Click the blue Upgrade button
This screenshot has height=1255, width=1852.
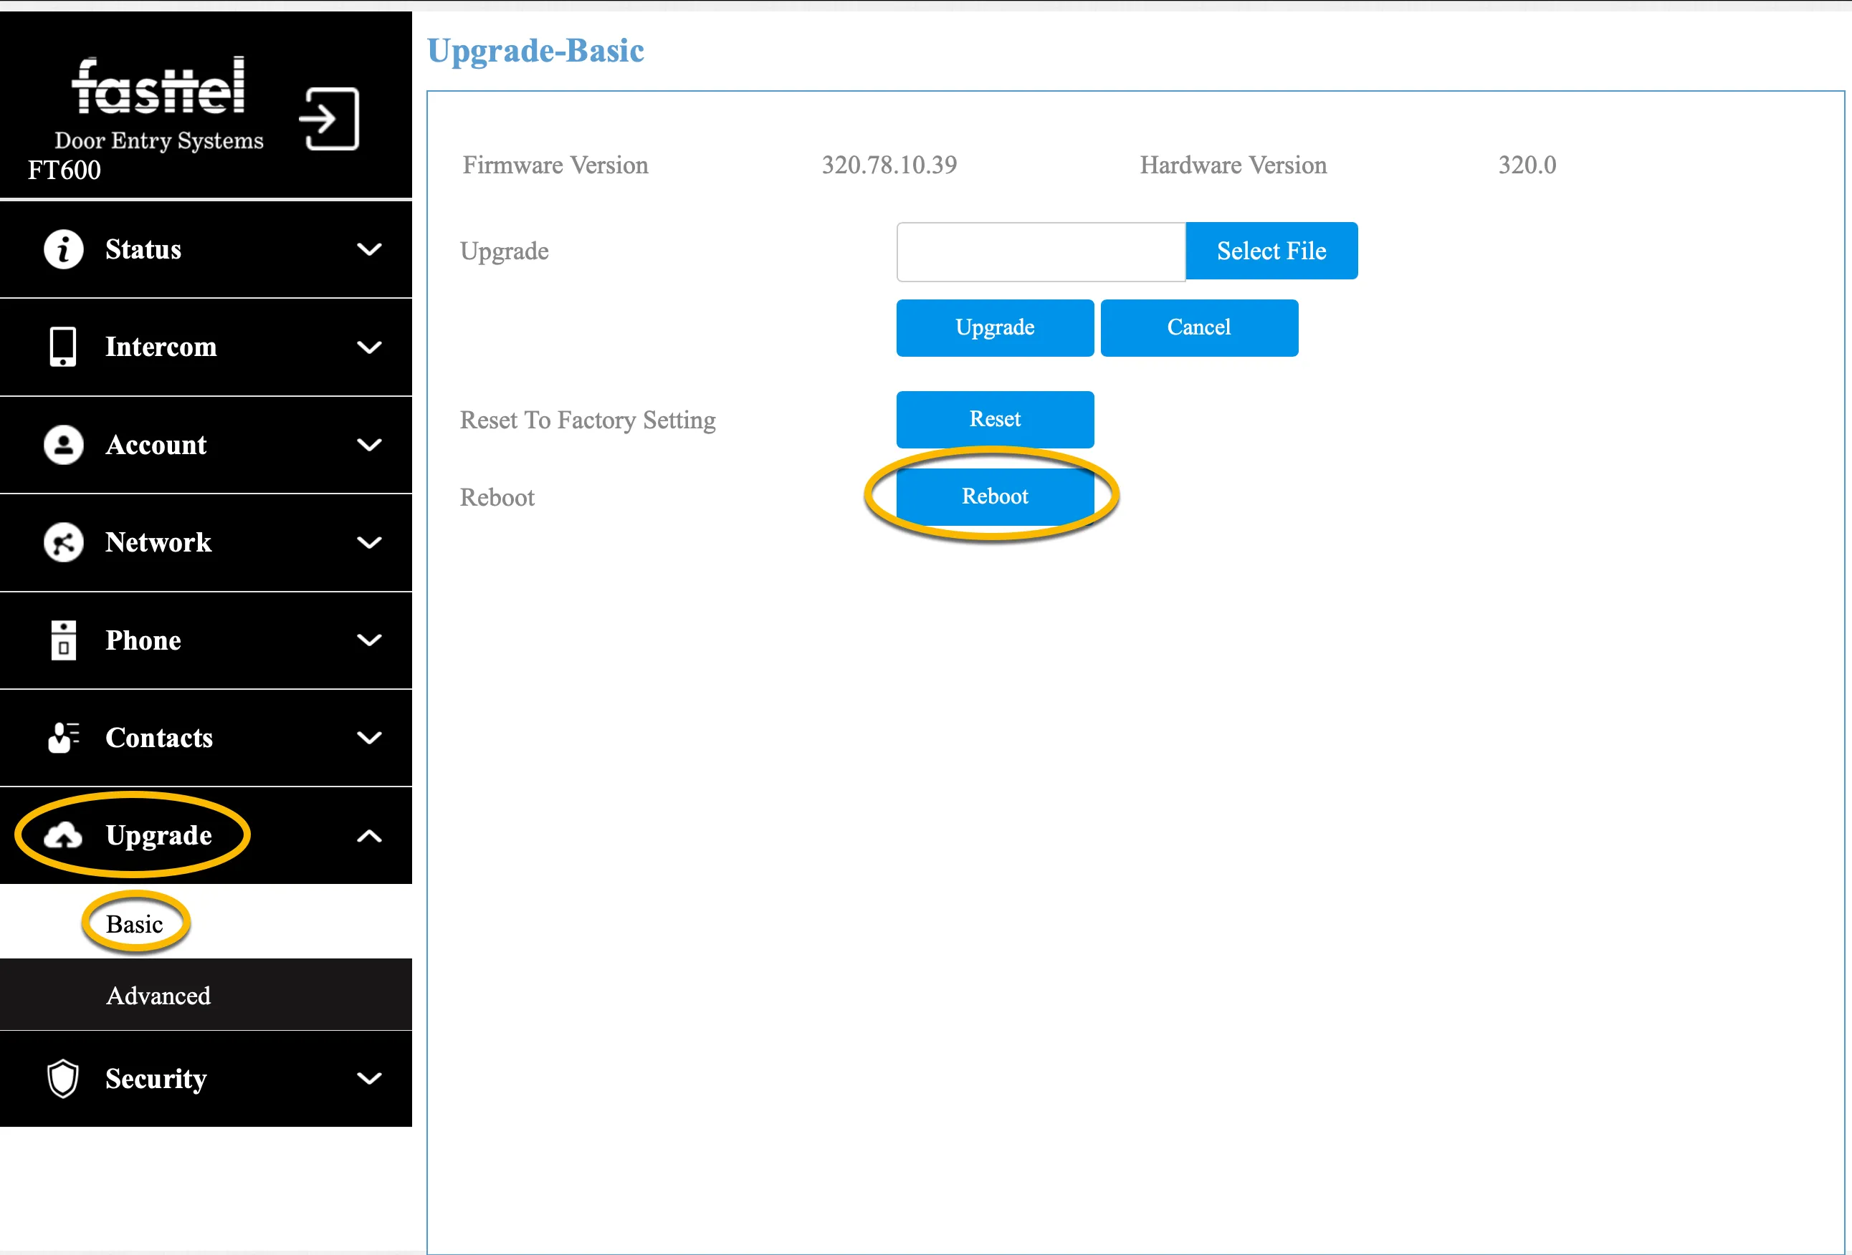[995, 327]
